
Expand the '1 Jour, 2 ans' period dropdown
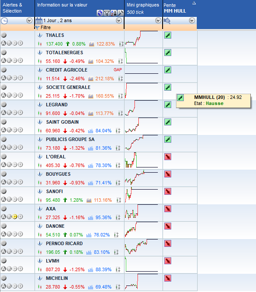coord(119,20)
